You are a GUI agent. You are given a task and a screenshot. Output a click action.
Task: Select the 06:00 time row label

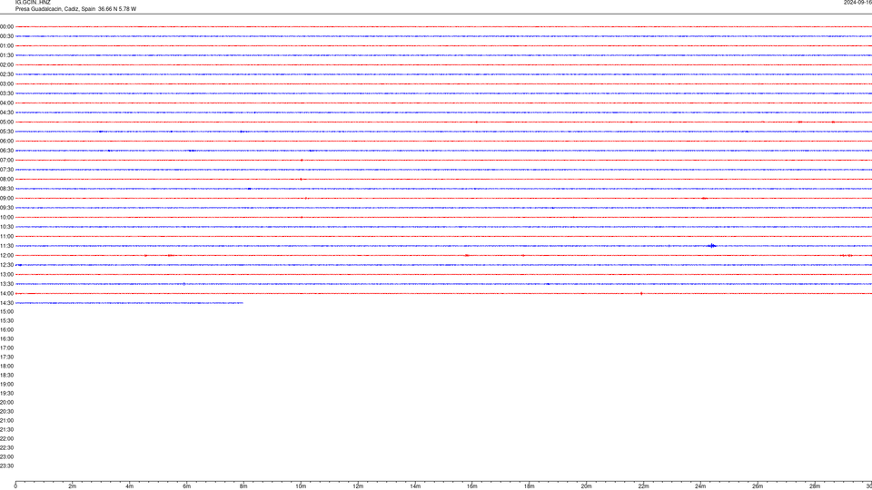click(6, 142)
